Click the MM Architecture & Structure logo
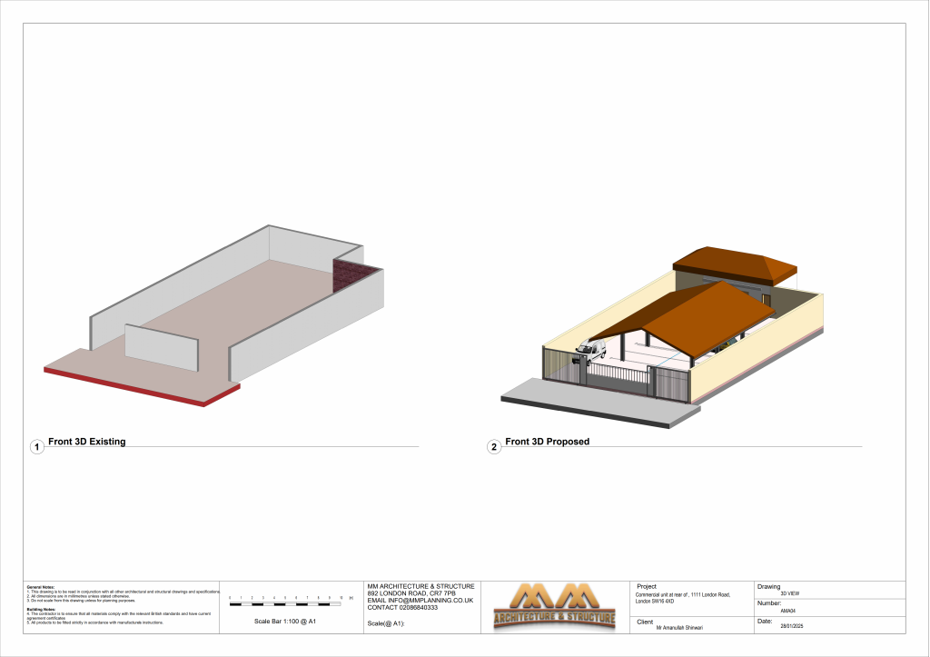Image resolution: width=930 pixels, height=657 pixels. (x=554, y=607)
